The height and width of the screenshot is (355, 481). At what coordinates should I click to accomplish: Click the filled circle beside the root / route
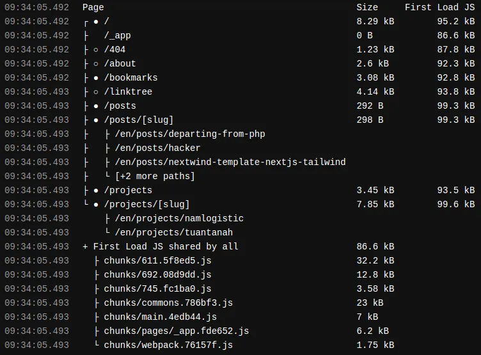point(96,21)
